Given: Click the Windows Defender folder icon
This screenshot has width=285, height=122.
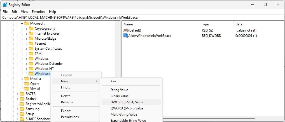Looking at the screenshot, I should click(31, 64).
